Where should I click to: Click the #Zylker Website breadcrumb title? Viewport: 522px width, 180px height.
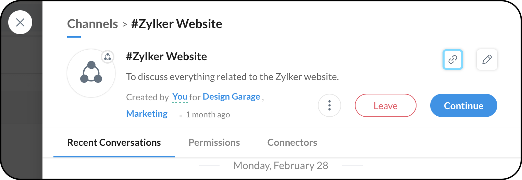(177, 24)
